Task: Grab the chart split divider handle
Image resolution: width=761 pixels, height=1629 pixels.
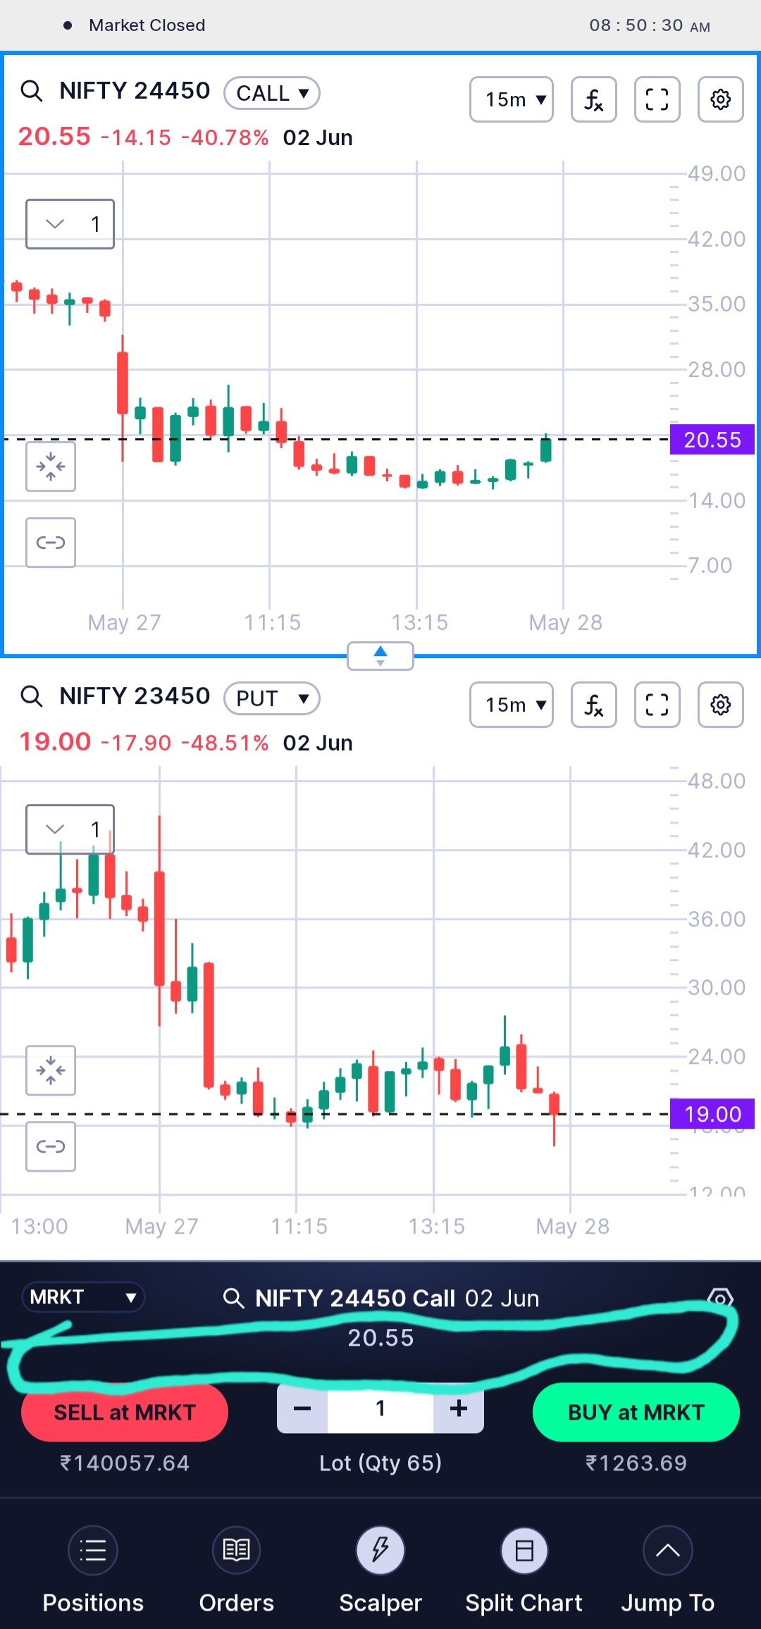Action: [380, 656]
